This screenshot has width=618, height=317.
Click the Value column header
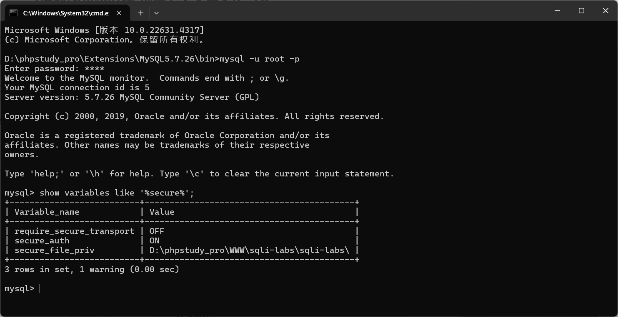162,212
